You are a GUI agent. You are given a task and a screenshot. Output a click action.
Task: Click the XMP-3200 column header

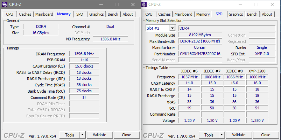[x=257, y=71]
